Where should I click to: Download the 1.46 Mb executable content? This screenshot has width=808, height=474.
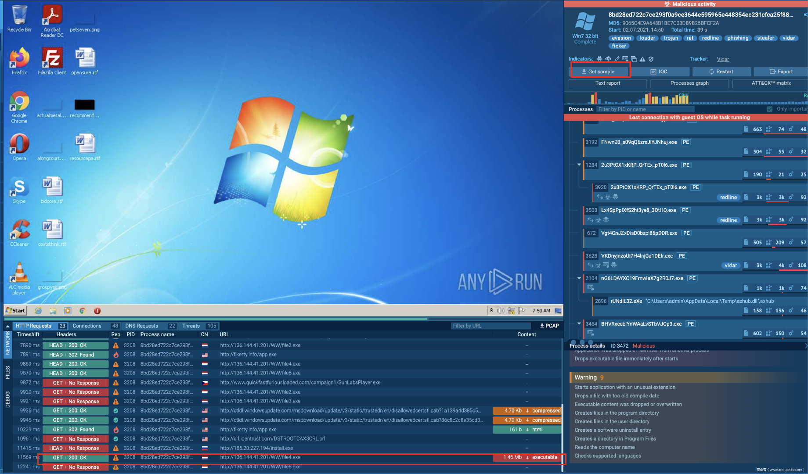(527, 457)
